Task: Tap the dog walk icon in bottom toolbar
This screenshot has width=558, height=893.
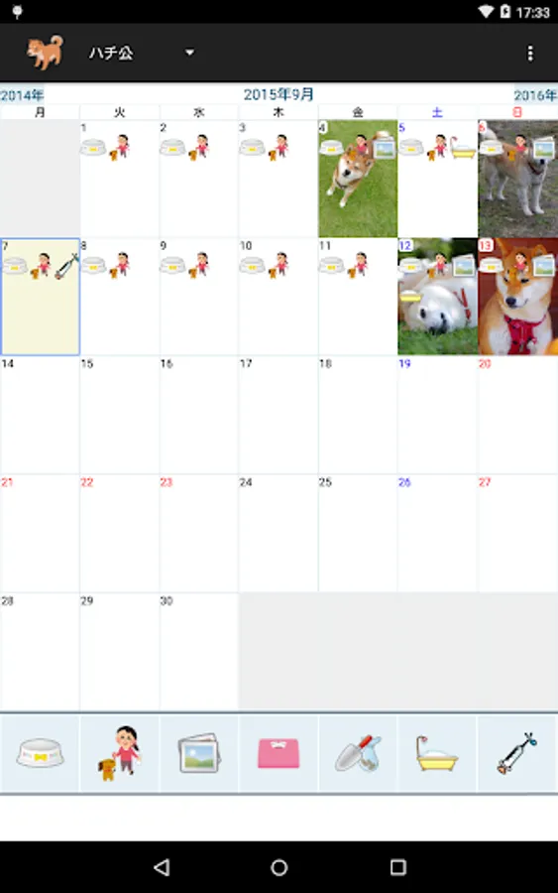Action: [120, 753]
